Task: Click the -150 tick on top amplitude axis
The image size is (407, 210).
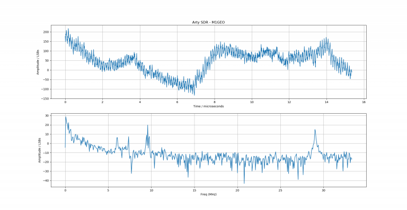Action: point(45,99)
